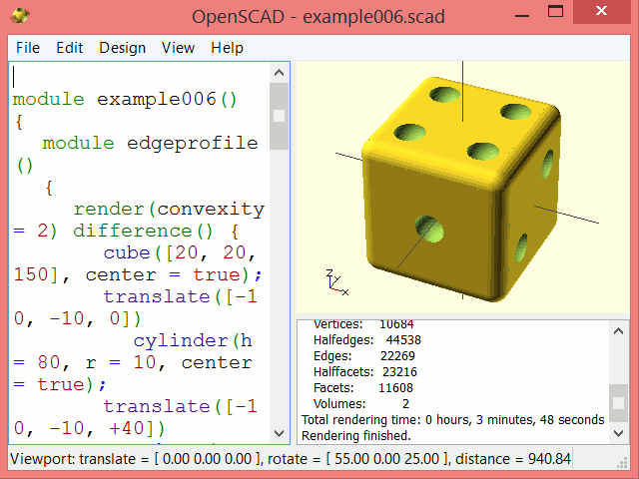Click the 'Volumes: 2' console line
Viewport: 639px width, 479px height.
pyautogui.click(x=361, y=403)
